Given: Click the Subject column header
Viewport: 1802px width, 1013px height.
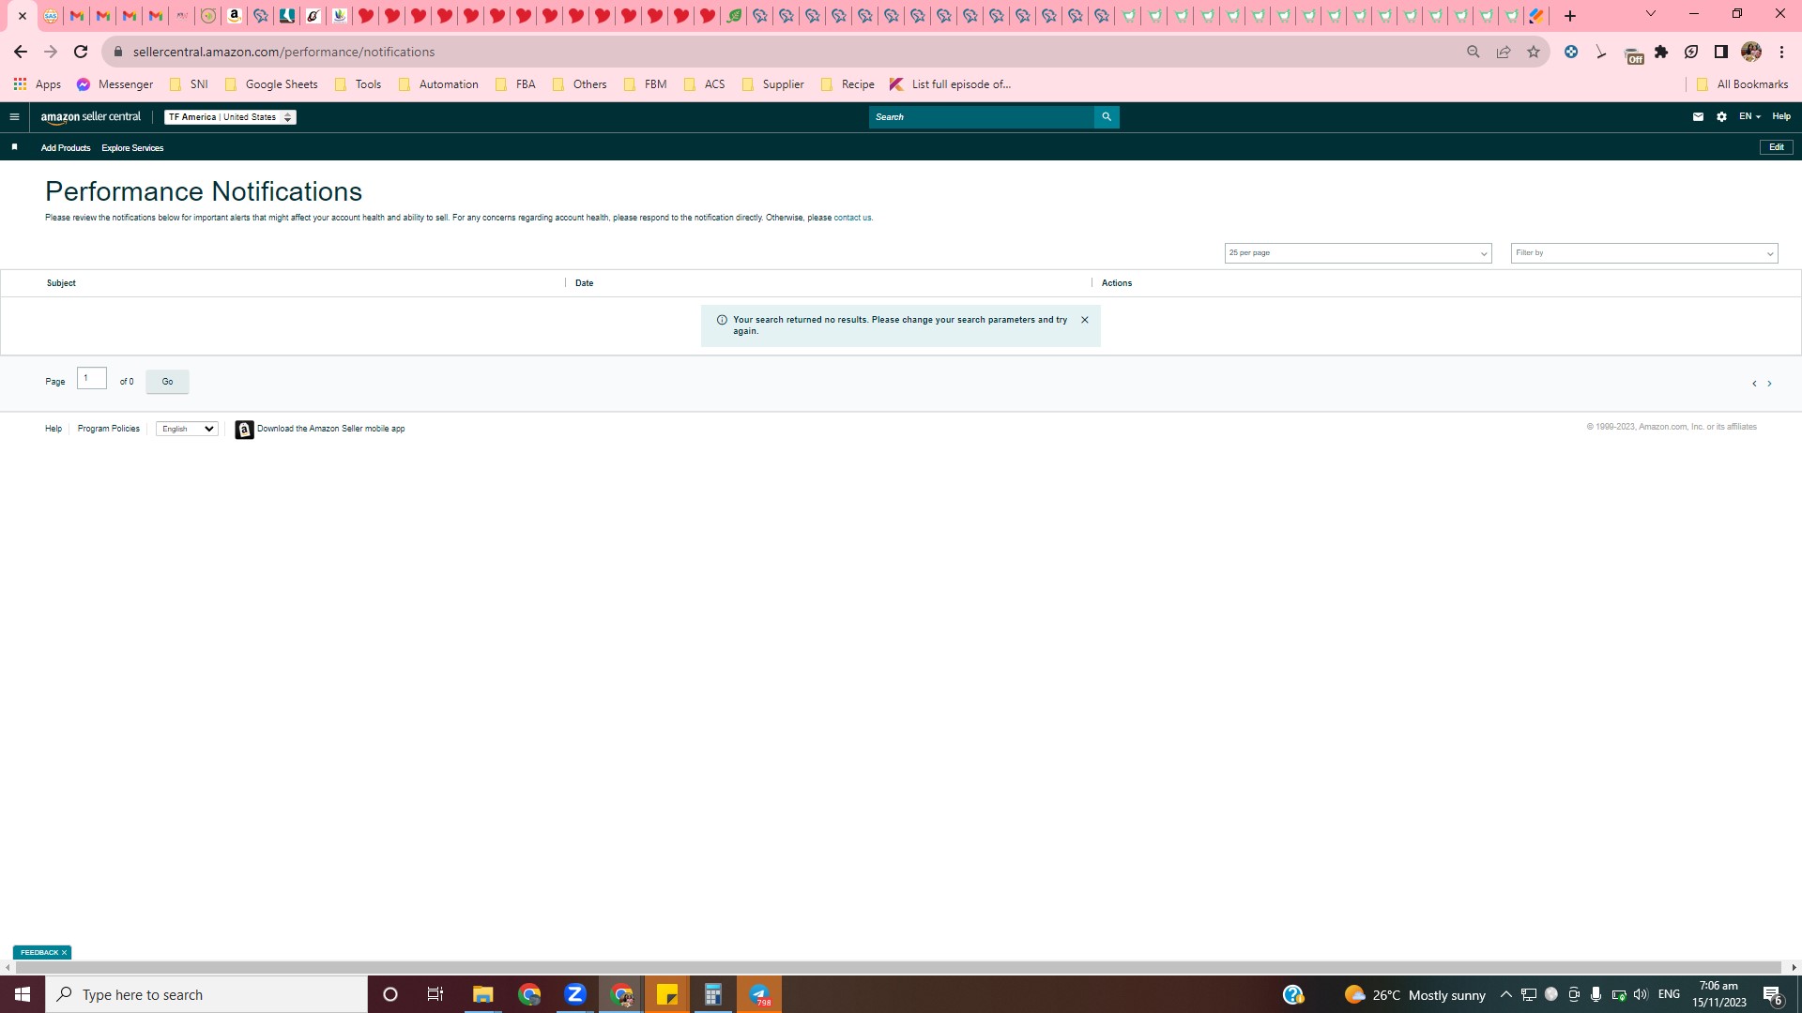Looking at the screenshot, I should [61, 283].
